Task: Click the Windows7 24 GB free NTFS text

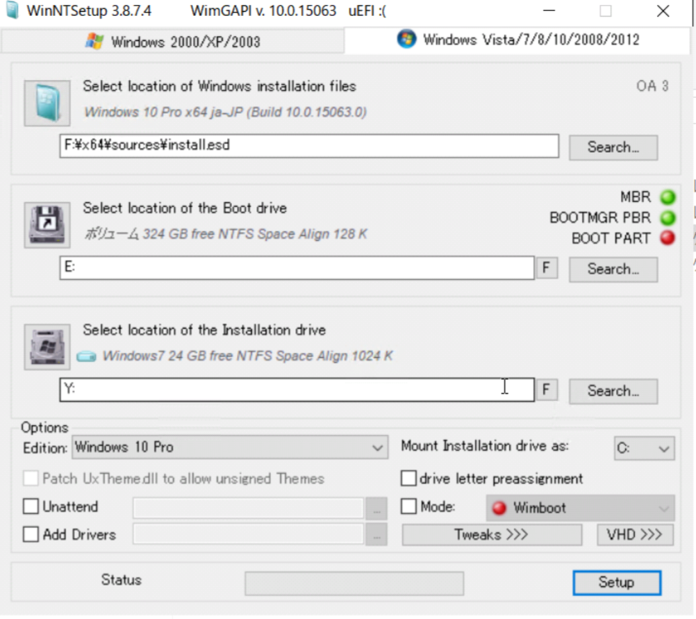Action: tap(248, 356)
